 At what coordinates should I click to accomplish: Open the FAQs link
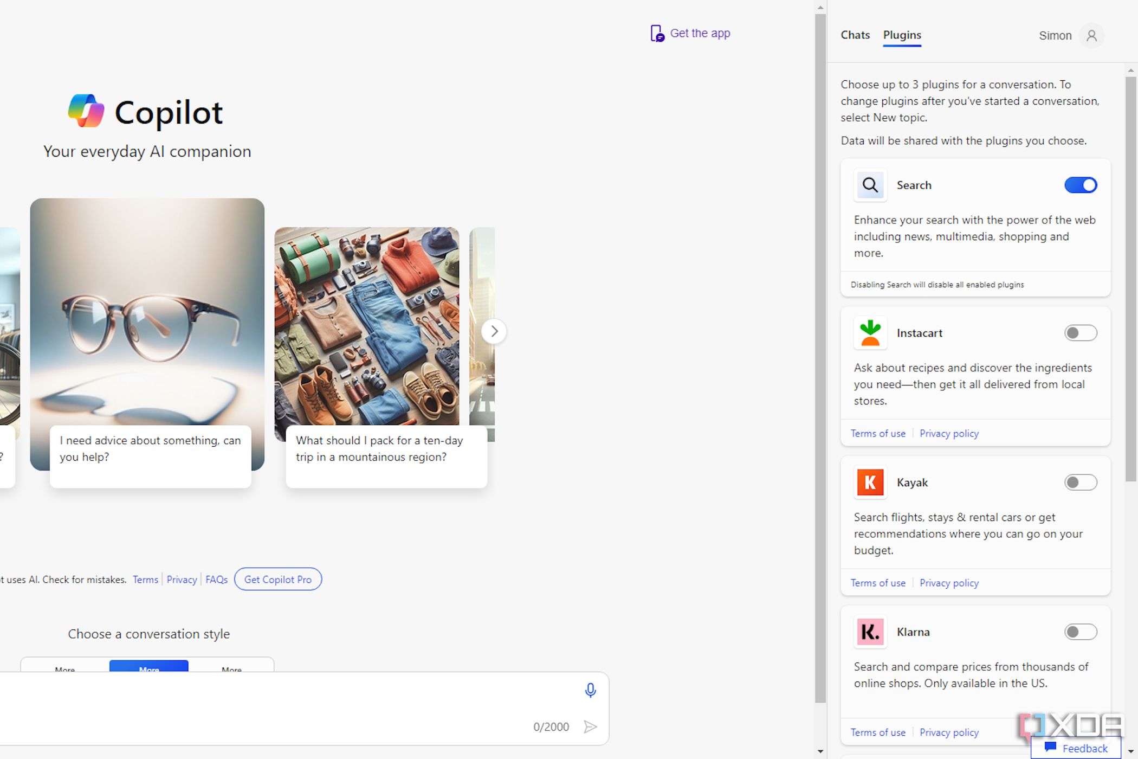(216, 580)
